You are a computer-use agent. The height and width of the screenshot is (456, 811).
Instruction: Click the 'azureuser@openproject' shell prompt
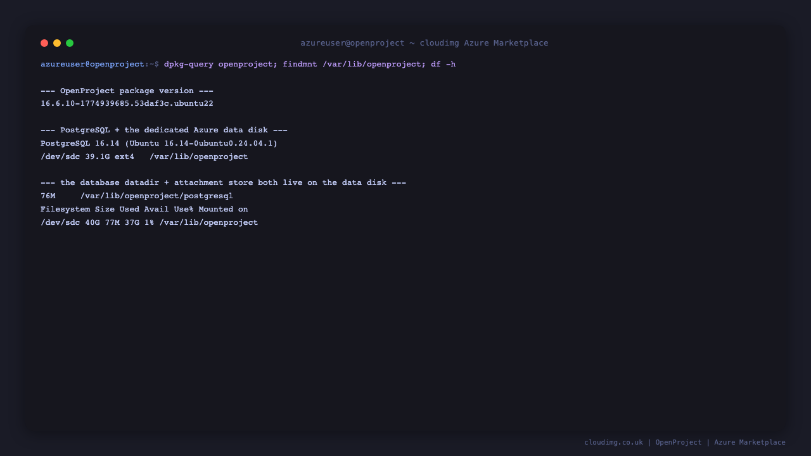pyautogui.click(x=93, y=65)
